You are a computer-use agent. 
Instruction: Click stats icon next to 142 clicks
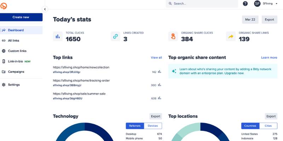coord(160,72)
